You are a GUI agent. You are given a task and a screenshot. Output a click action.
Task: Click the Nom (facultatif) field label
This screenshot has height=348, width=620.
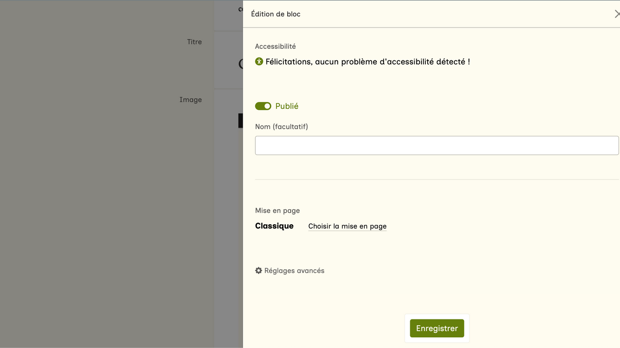[x=281, y=127]
